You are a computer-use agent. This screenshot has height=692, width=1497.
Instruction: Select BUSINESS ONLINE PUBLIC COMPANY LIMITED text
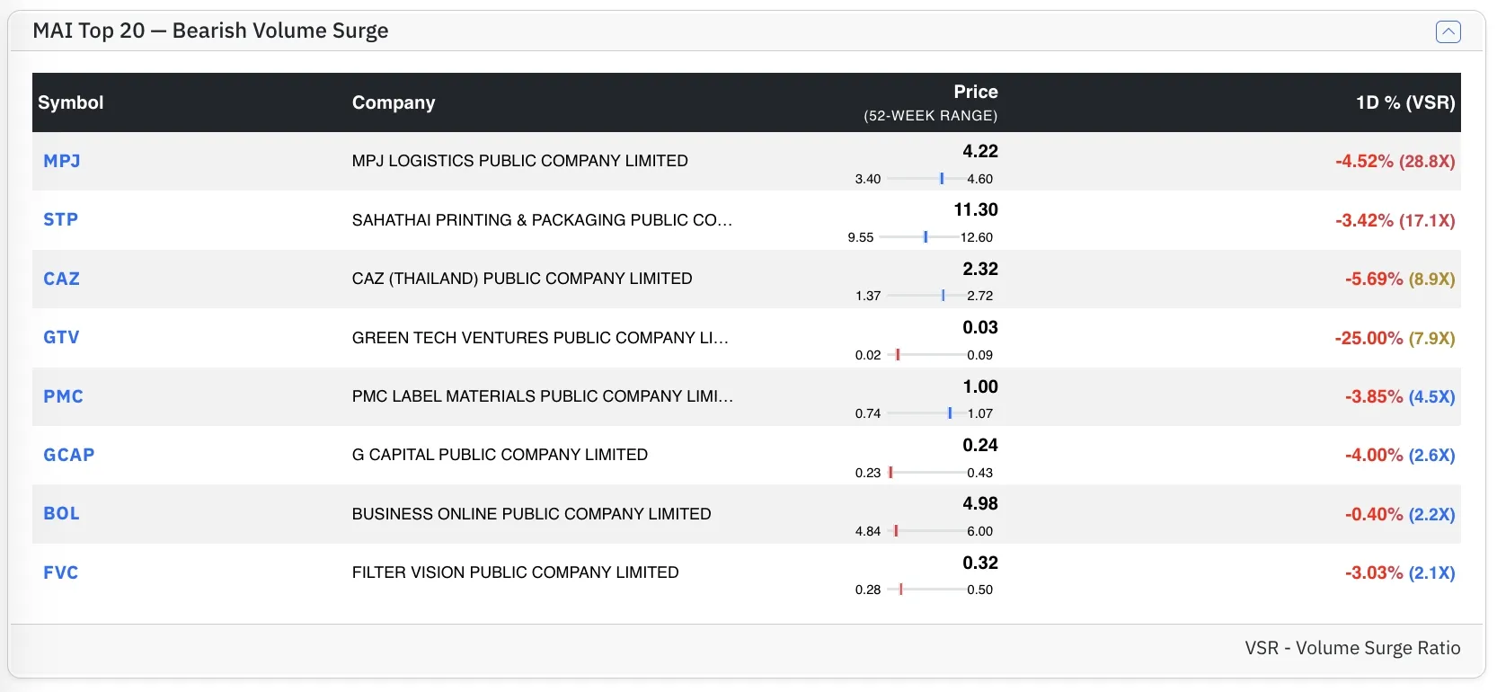coord(532,514)
